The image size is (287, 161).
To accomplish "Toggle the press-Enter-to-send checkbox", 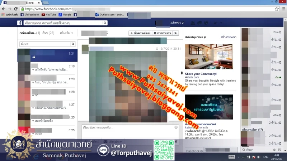I will pyautogui.click(x=176, y=142).
